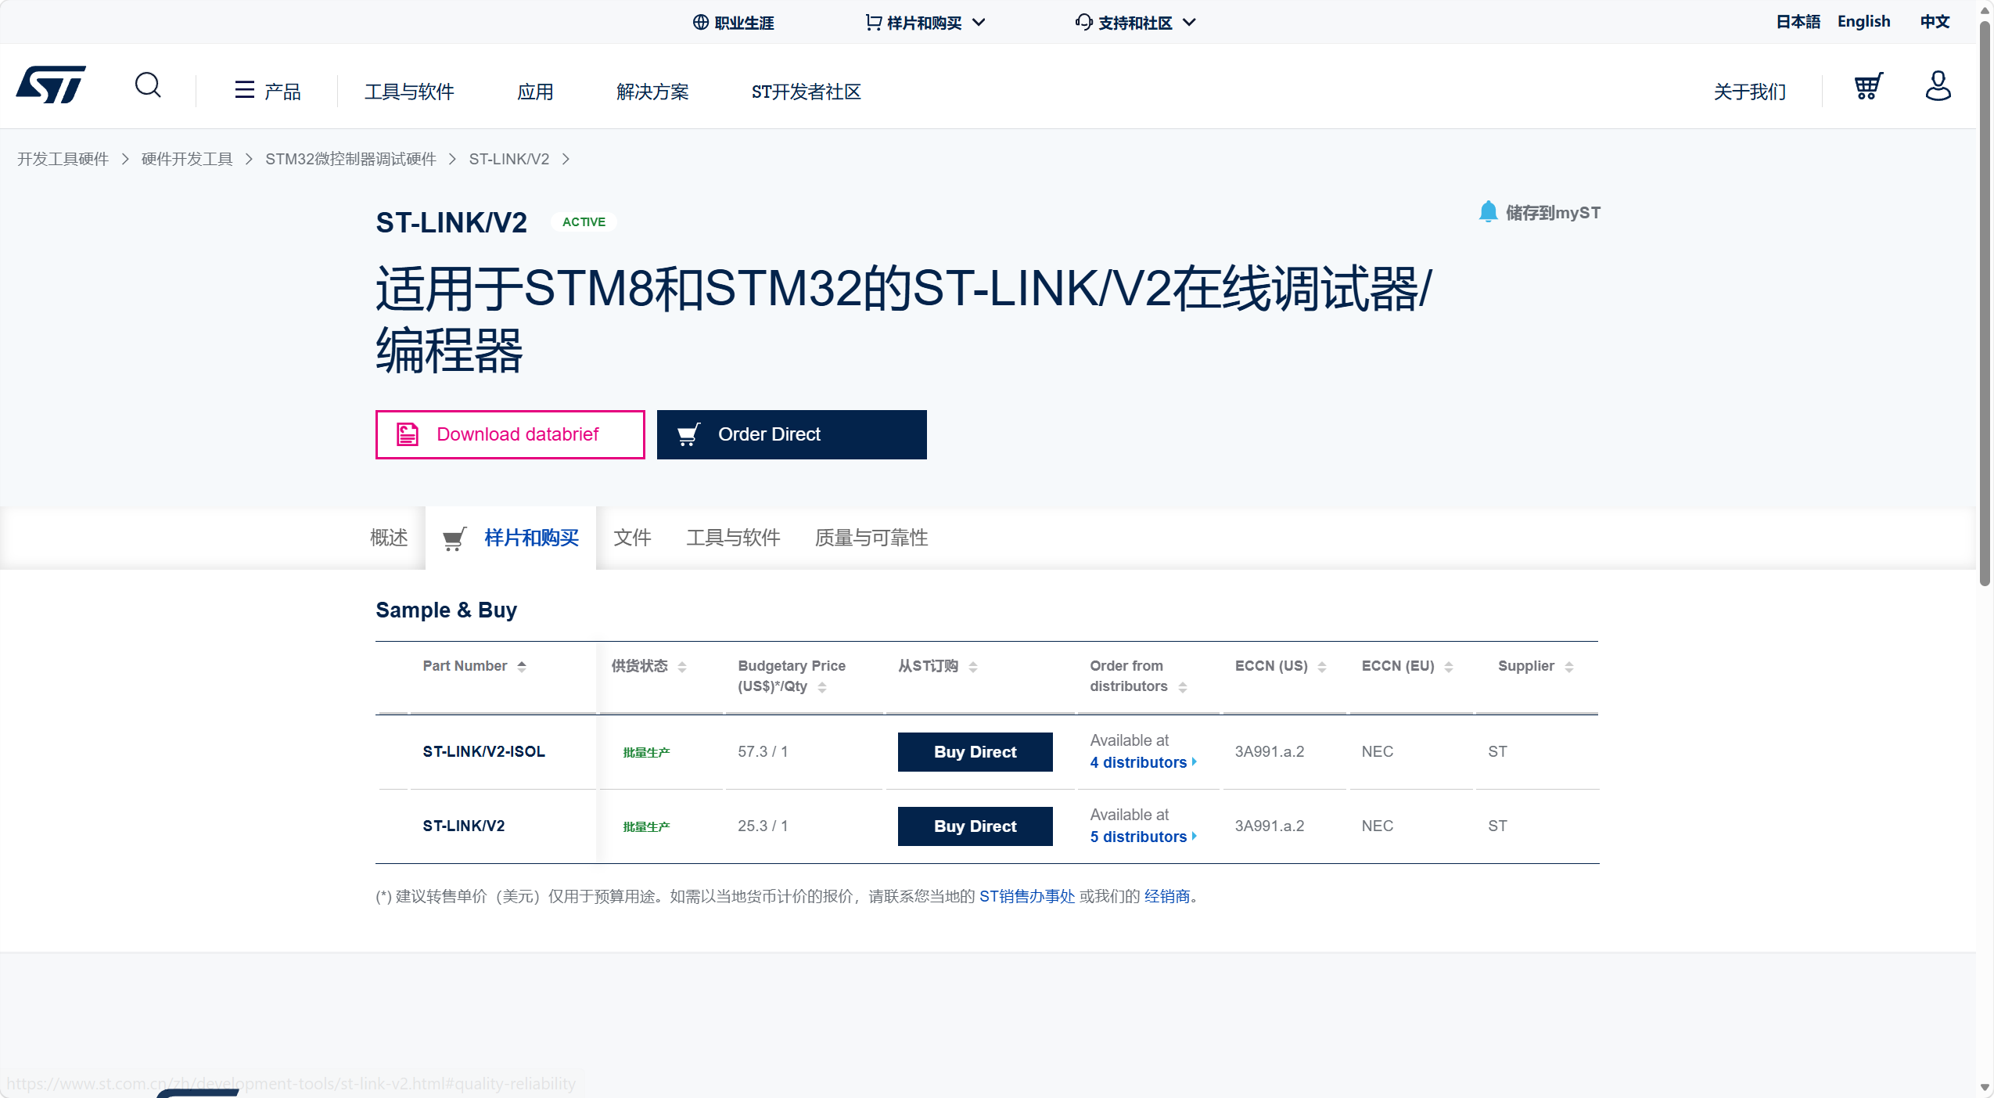
Task: Sort table by Part Number column
Action: 522,666
